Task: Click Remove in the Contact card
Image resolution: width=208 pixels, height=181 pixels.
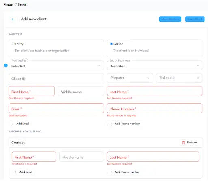Action: click(x=192, y=143)
